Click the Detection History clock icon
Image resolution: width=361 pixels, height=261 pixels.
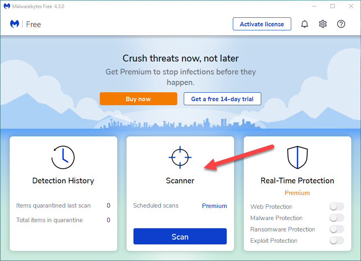[x=63, y=157]
